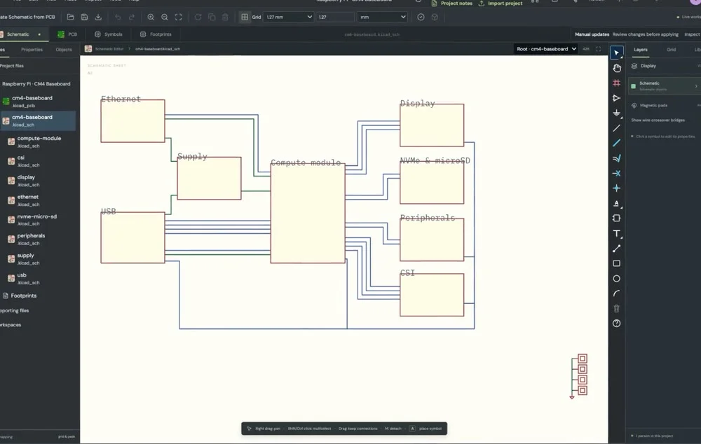Select the net label A tool

click(x=616, y=203)
